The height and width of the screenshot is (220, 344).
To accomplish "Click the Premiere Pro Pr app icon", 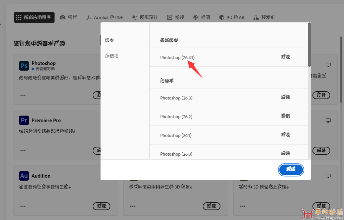I will pos(24,121).
